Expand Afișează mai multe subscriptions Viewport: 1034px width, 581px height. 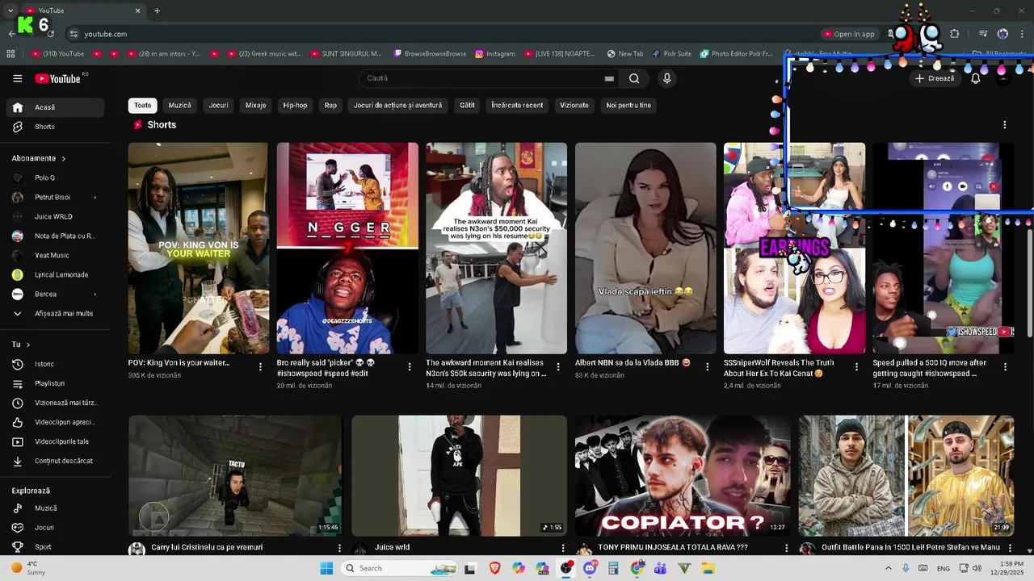(55, 313)
